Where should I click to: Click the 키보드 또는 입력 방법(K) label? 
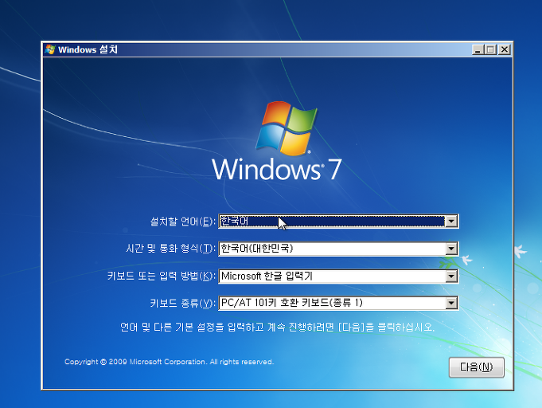[x=161, y=276]
